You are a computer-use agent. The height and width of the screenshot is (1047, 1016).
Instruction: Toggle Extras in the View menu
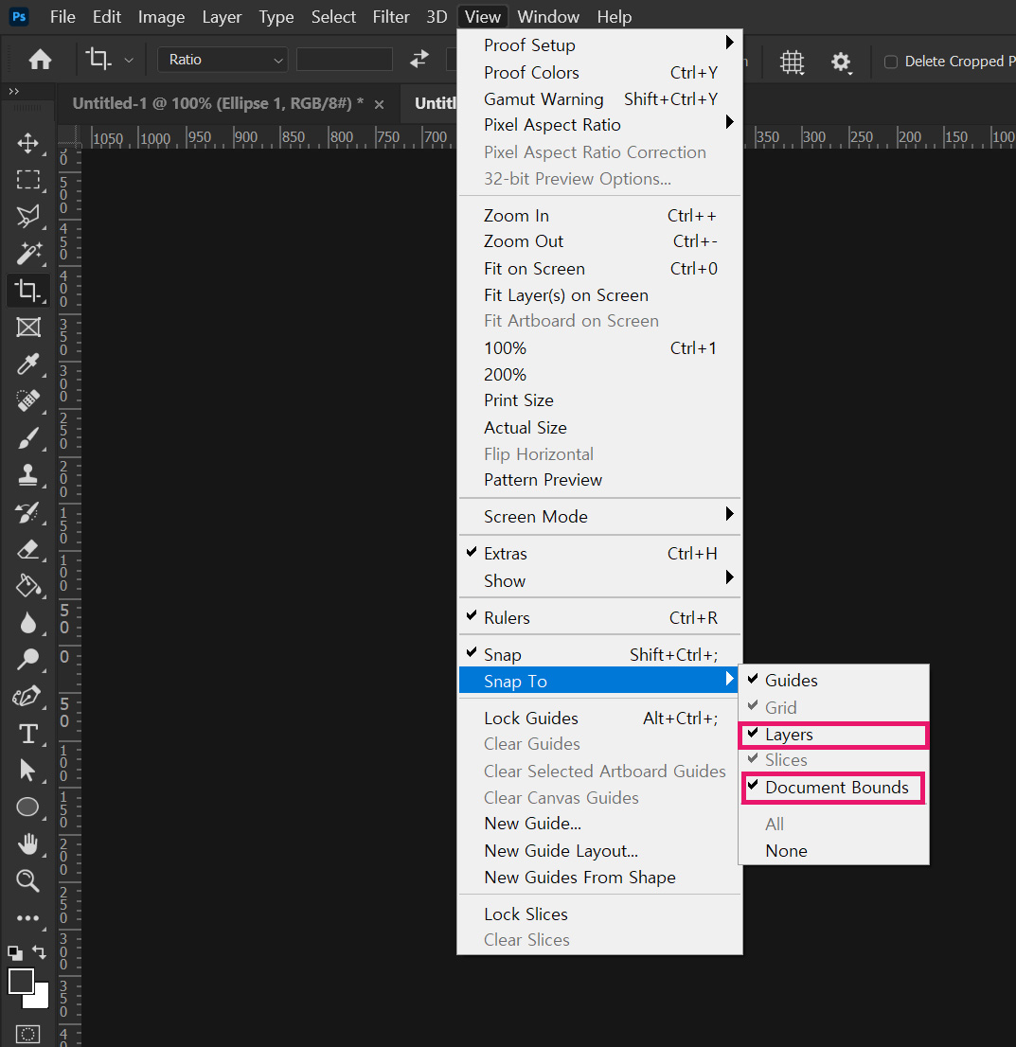[x=600, y=554]
